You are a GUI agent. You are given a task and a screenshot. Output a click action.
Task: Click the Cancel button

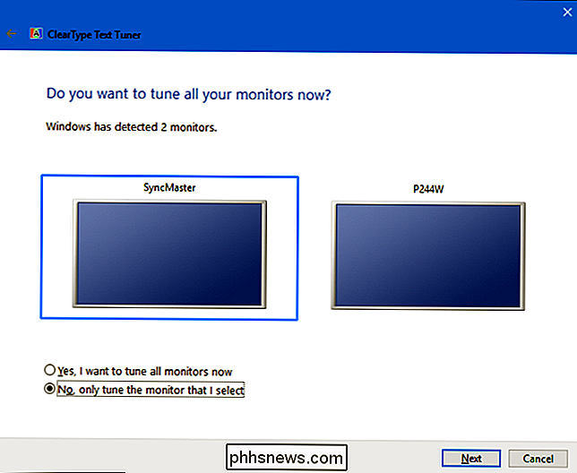tap(538, 459)
